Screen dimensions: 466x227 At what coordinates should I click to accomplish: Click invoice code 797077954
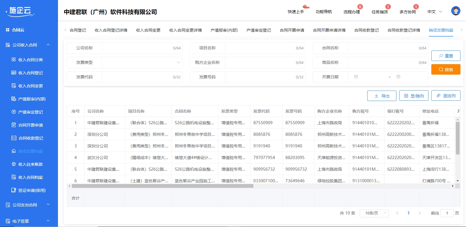(264, 158)
